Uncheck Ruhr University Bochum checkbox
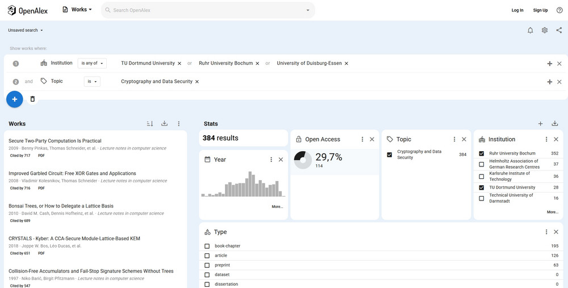The height and width of the screenshot is (288, 568). tap(482, 153)
